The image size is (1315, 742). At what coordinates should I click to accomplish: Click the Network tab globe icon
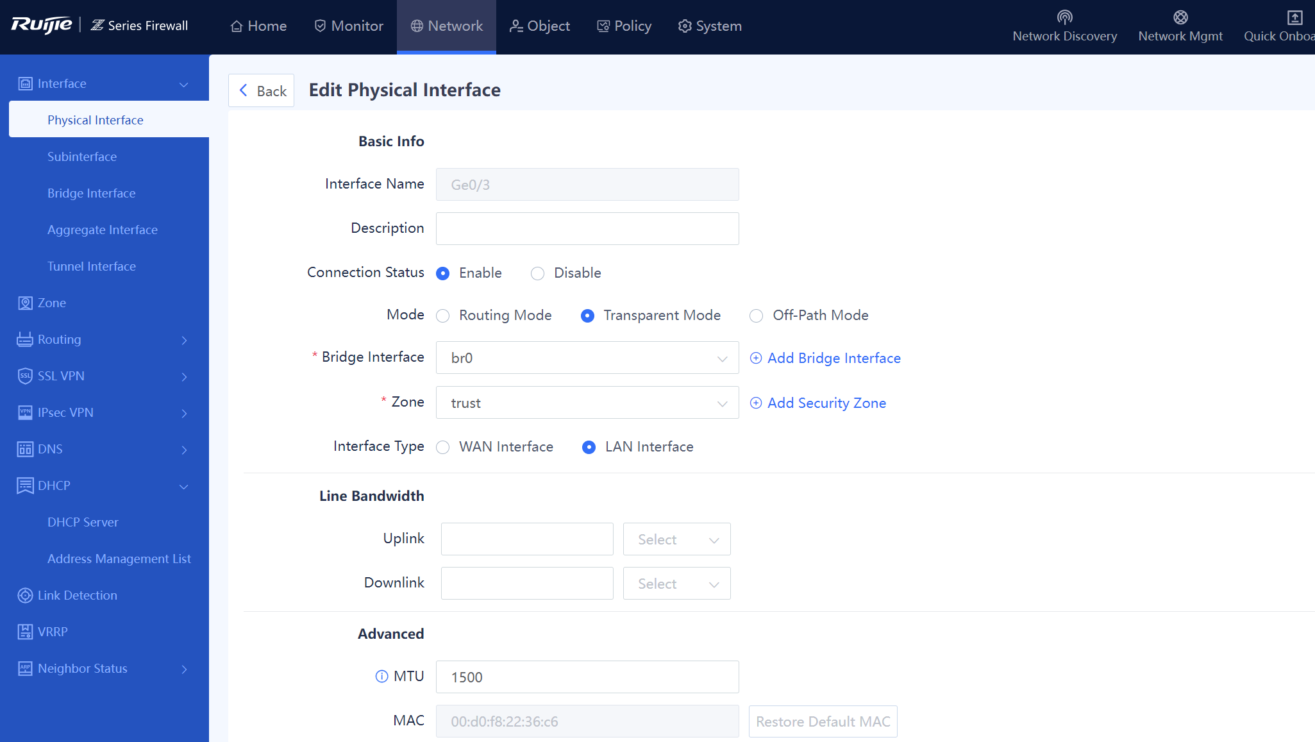click(x=417, y=26)
